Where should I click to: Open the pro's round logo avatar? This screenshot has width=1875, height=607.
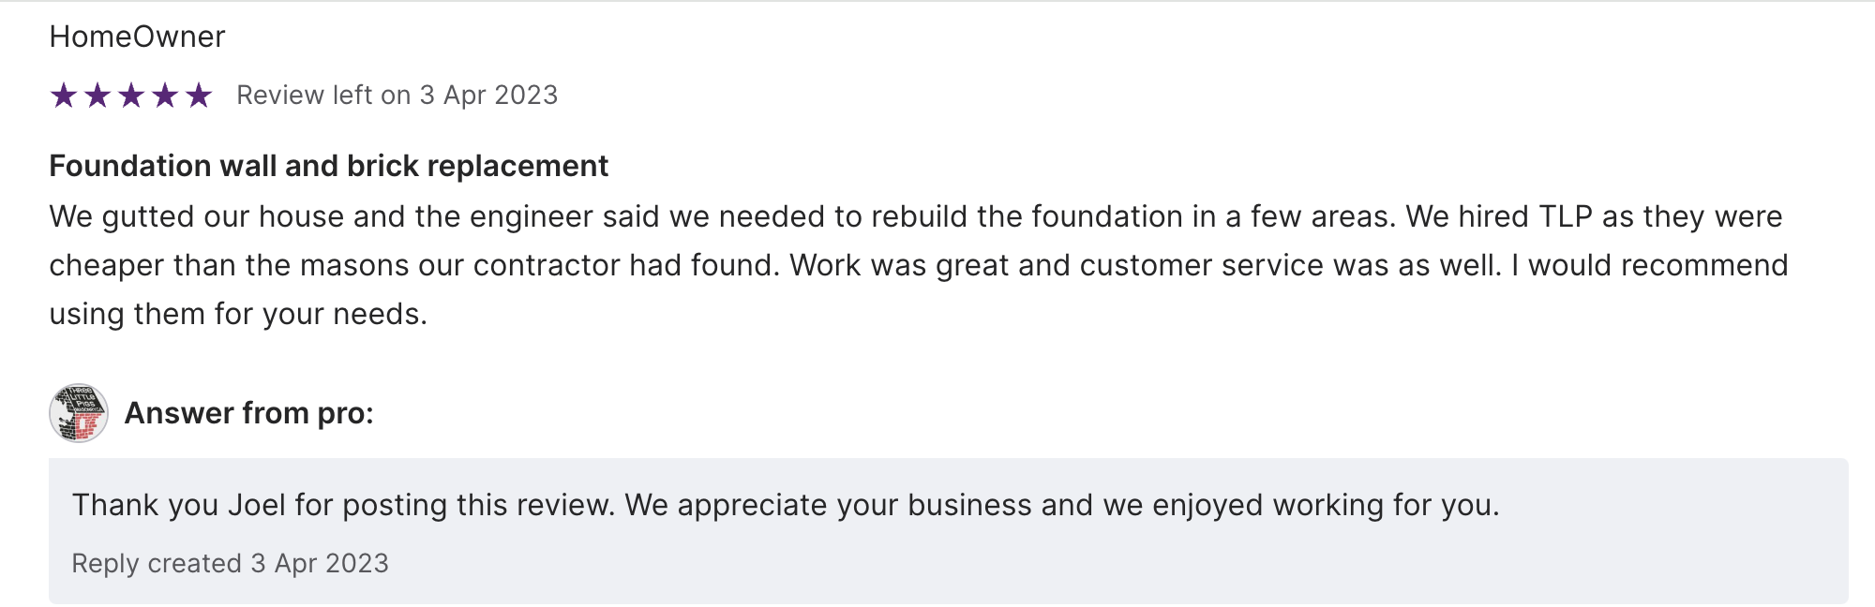(x=79, y=413)
